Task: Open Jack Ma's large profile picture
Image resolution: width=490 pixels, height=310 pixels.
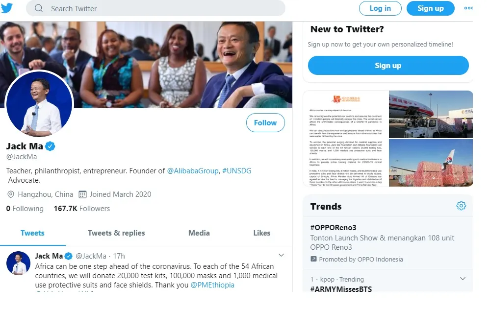Action: coord(39,103)
